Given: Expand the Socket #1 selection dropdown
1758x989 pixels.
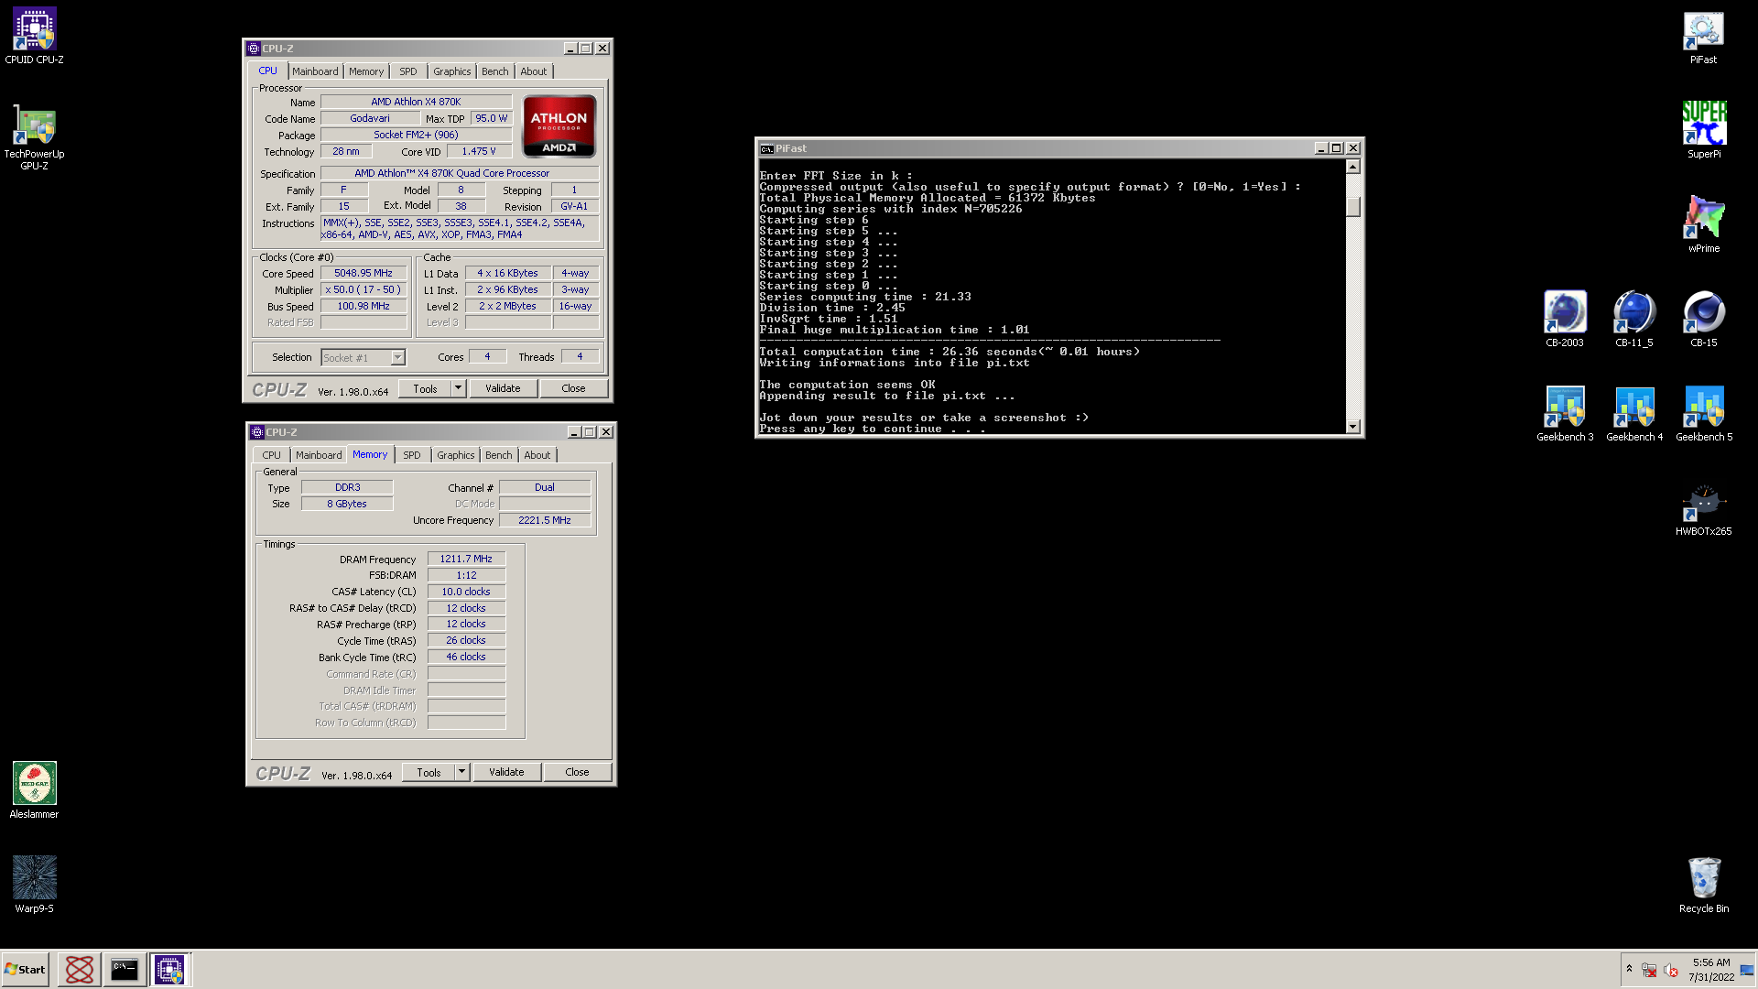Looking at the screenshot, I should point(397,358).
